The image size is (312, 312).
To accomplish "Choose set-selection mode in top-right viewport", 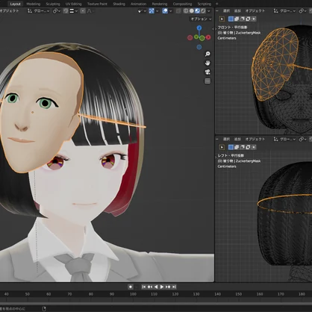I will point(231,19).
